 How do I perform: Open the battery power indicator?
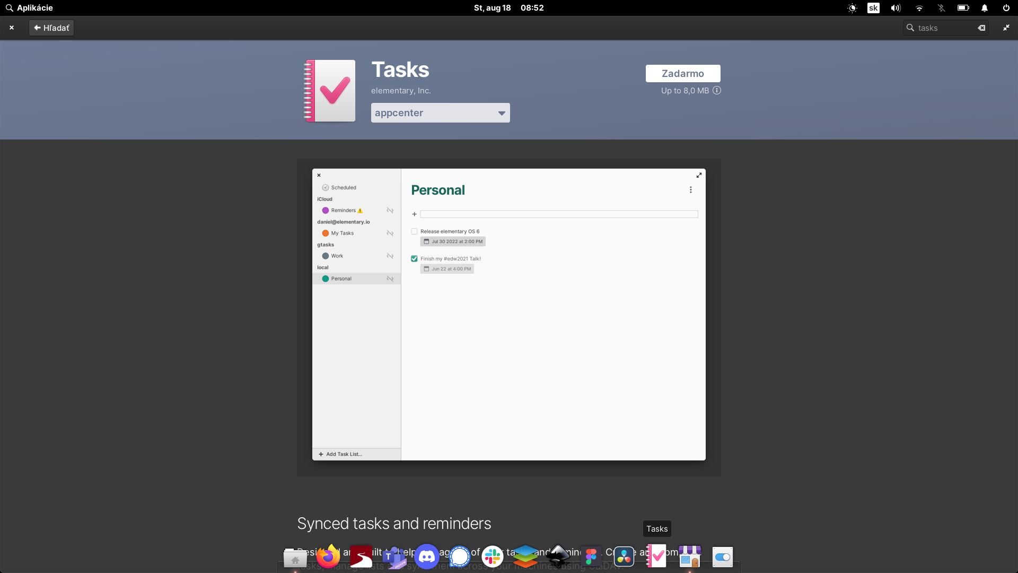963,8
